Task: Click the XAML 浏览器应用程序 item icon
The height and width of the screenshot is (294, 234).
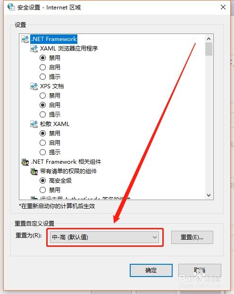Action: click(34, 49)
